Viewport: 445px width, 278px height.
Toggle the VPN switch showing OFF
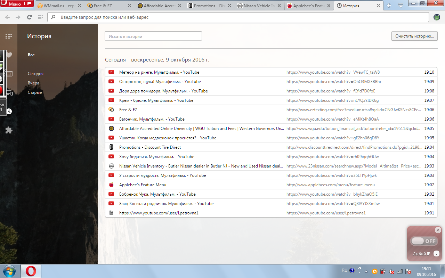point(424,241)
